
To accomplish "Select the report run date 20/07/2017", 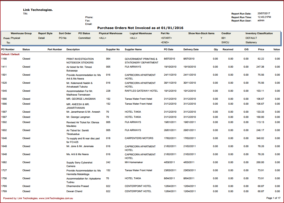I will pyautogui.click(x=264, y=13).
